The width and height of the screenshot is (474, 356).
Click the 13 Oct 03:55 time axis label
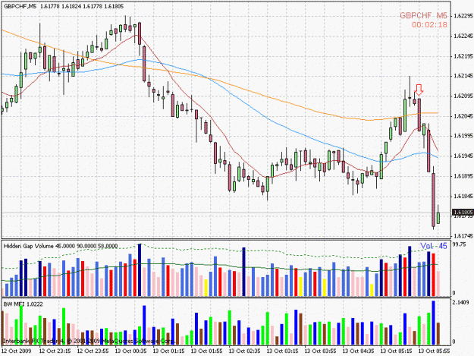320,351
